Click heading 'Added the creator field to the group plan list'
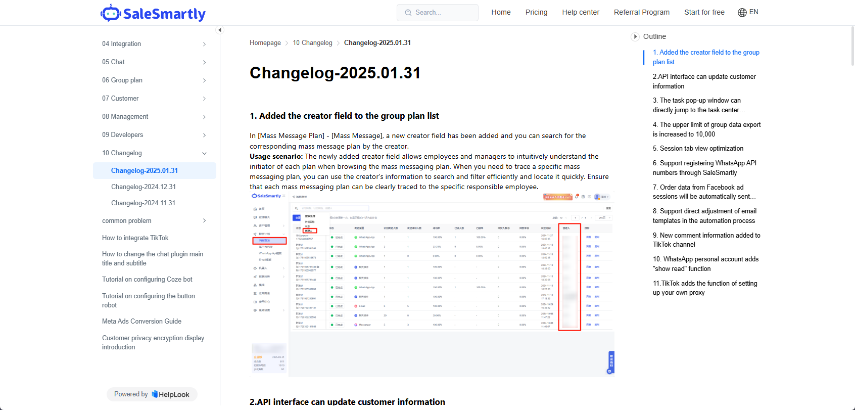The width and height of the screenshot is (855, 410). click(344, 116)
